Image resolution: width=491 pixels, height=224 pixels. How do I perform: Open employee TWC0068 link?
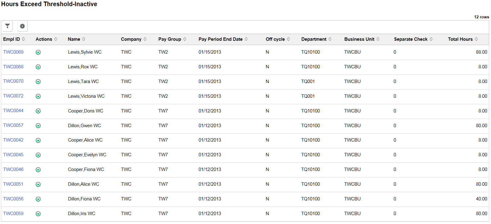13,67
